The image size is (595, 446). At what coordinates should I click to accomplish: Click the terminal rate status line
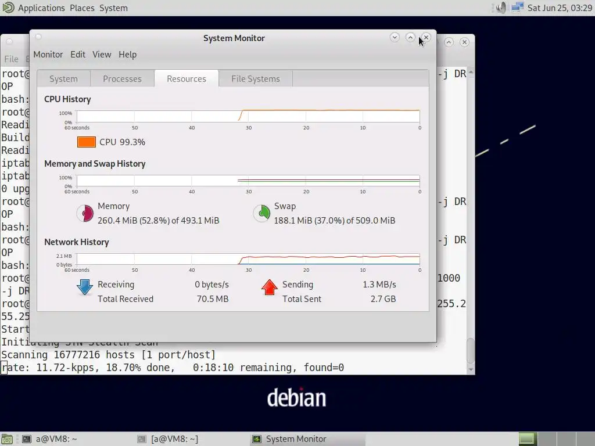coord(173,368)
